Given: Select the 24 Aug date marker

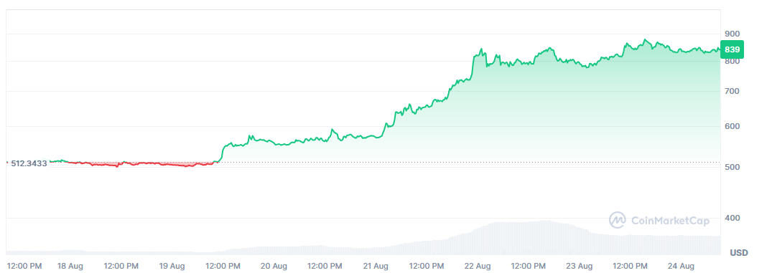Looking at the screenshot, I should point(682,266).
